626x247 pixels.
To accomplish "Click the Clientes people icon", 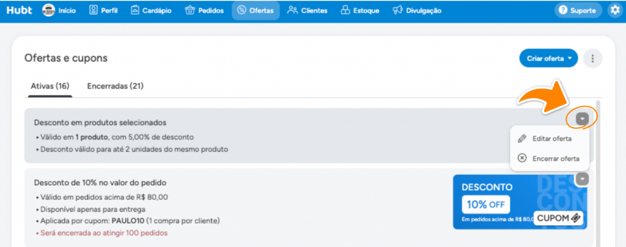I will [x=292, y=10].
